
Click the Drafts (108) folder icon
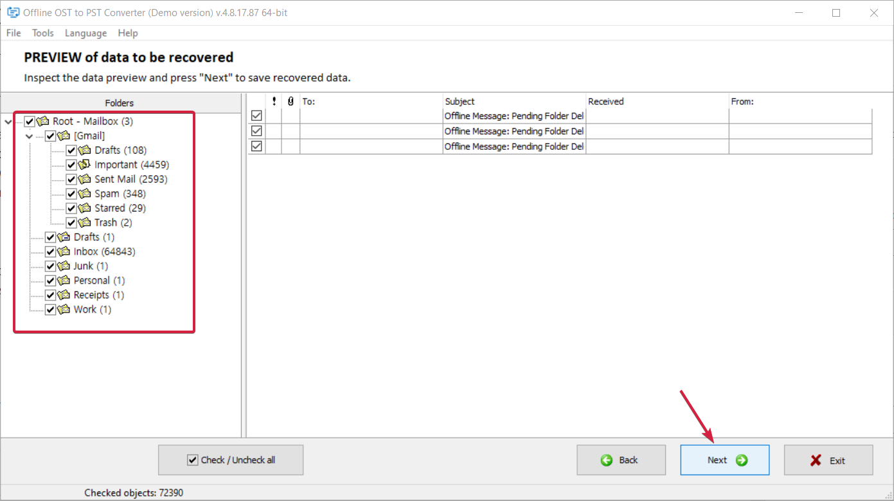tap(84, 150)
